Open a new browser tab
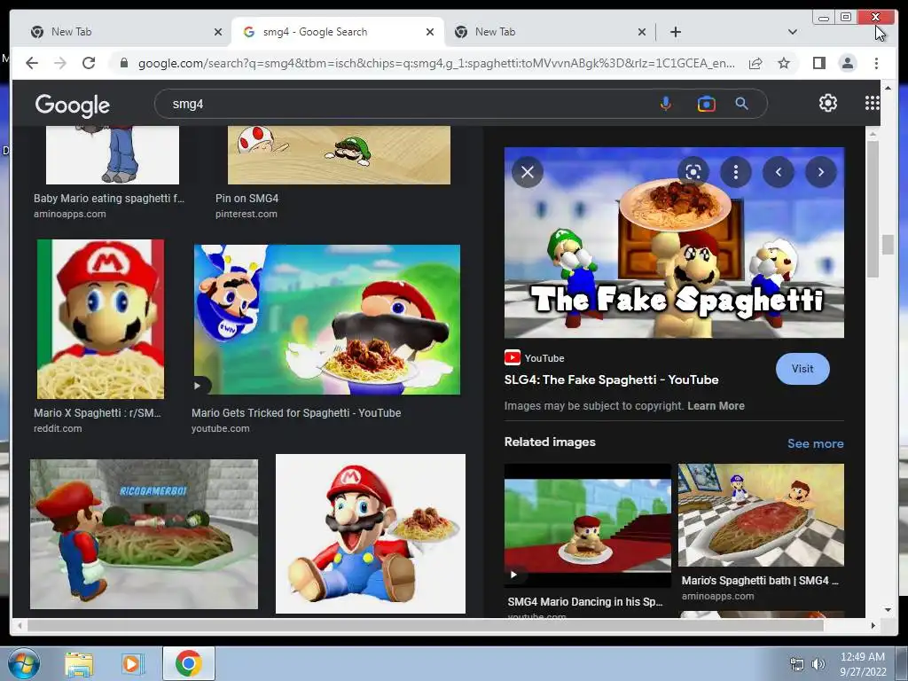 675,32
